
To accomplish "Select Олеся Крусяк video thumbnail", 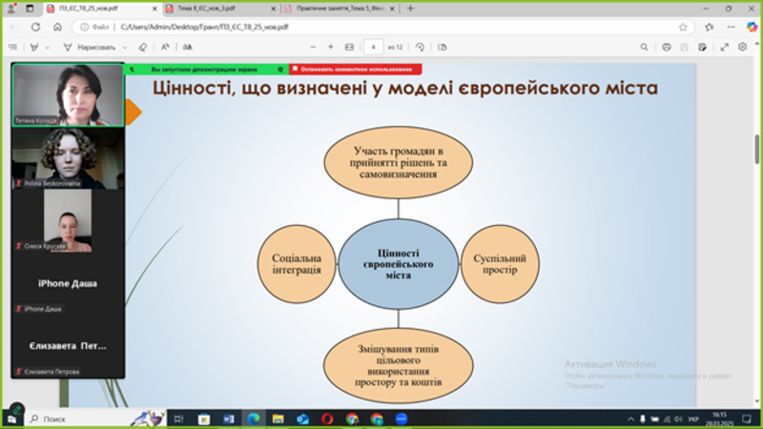I will click(x=68, y=221).
